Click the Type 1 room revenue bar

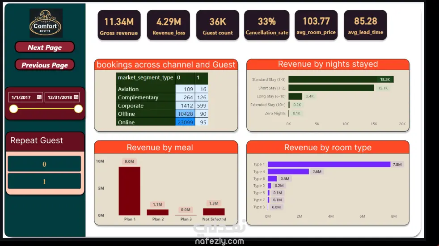pyautogui.click(x=329, y=165)
